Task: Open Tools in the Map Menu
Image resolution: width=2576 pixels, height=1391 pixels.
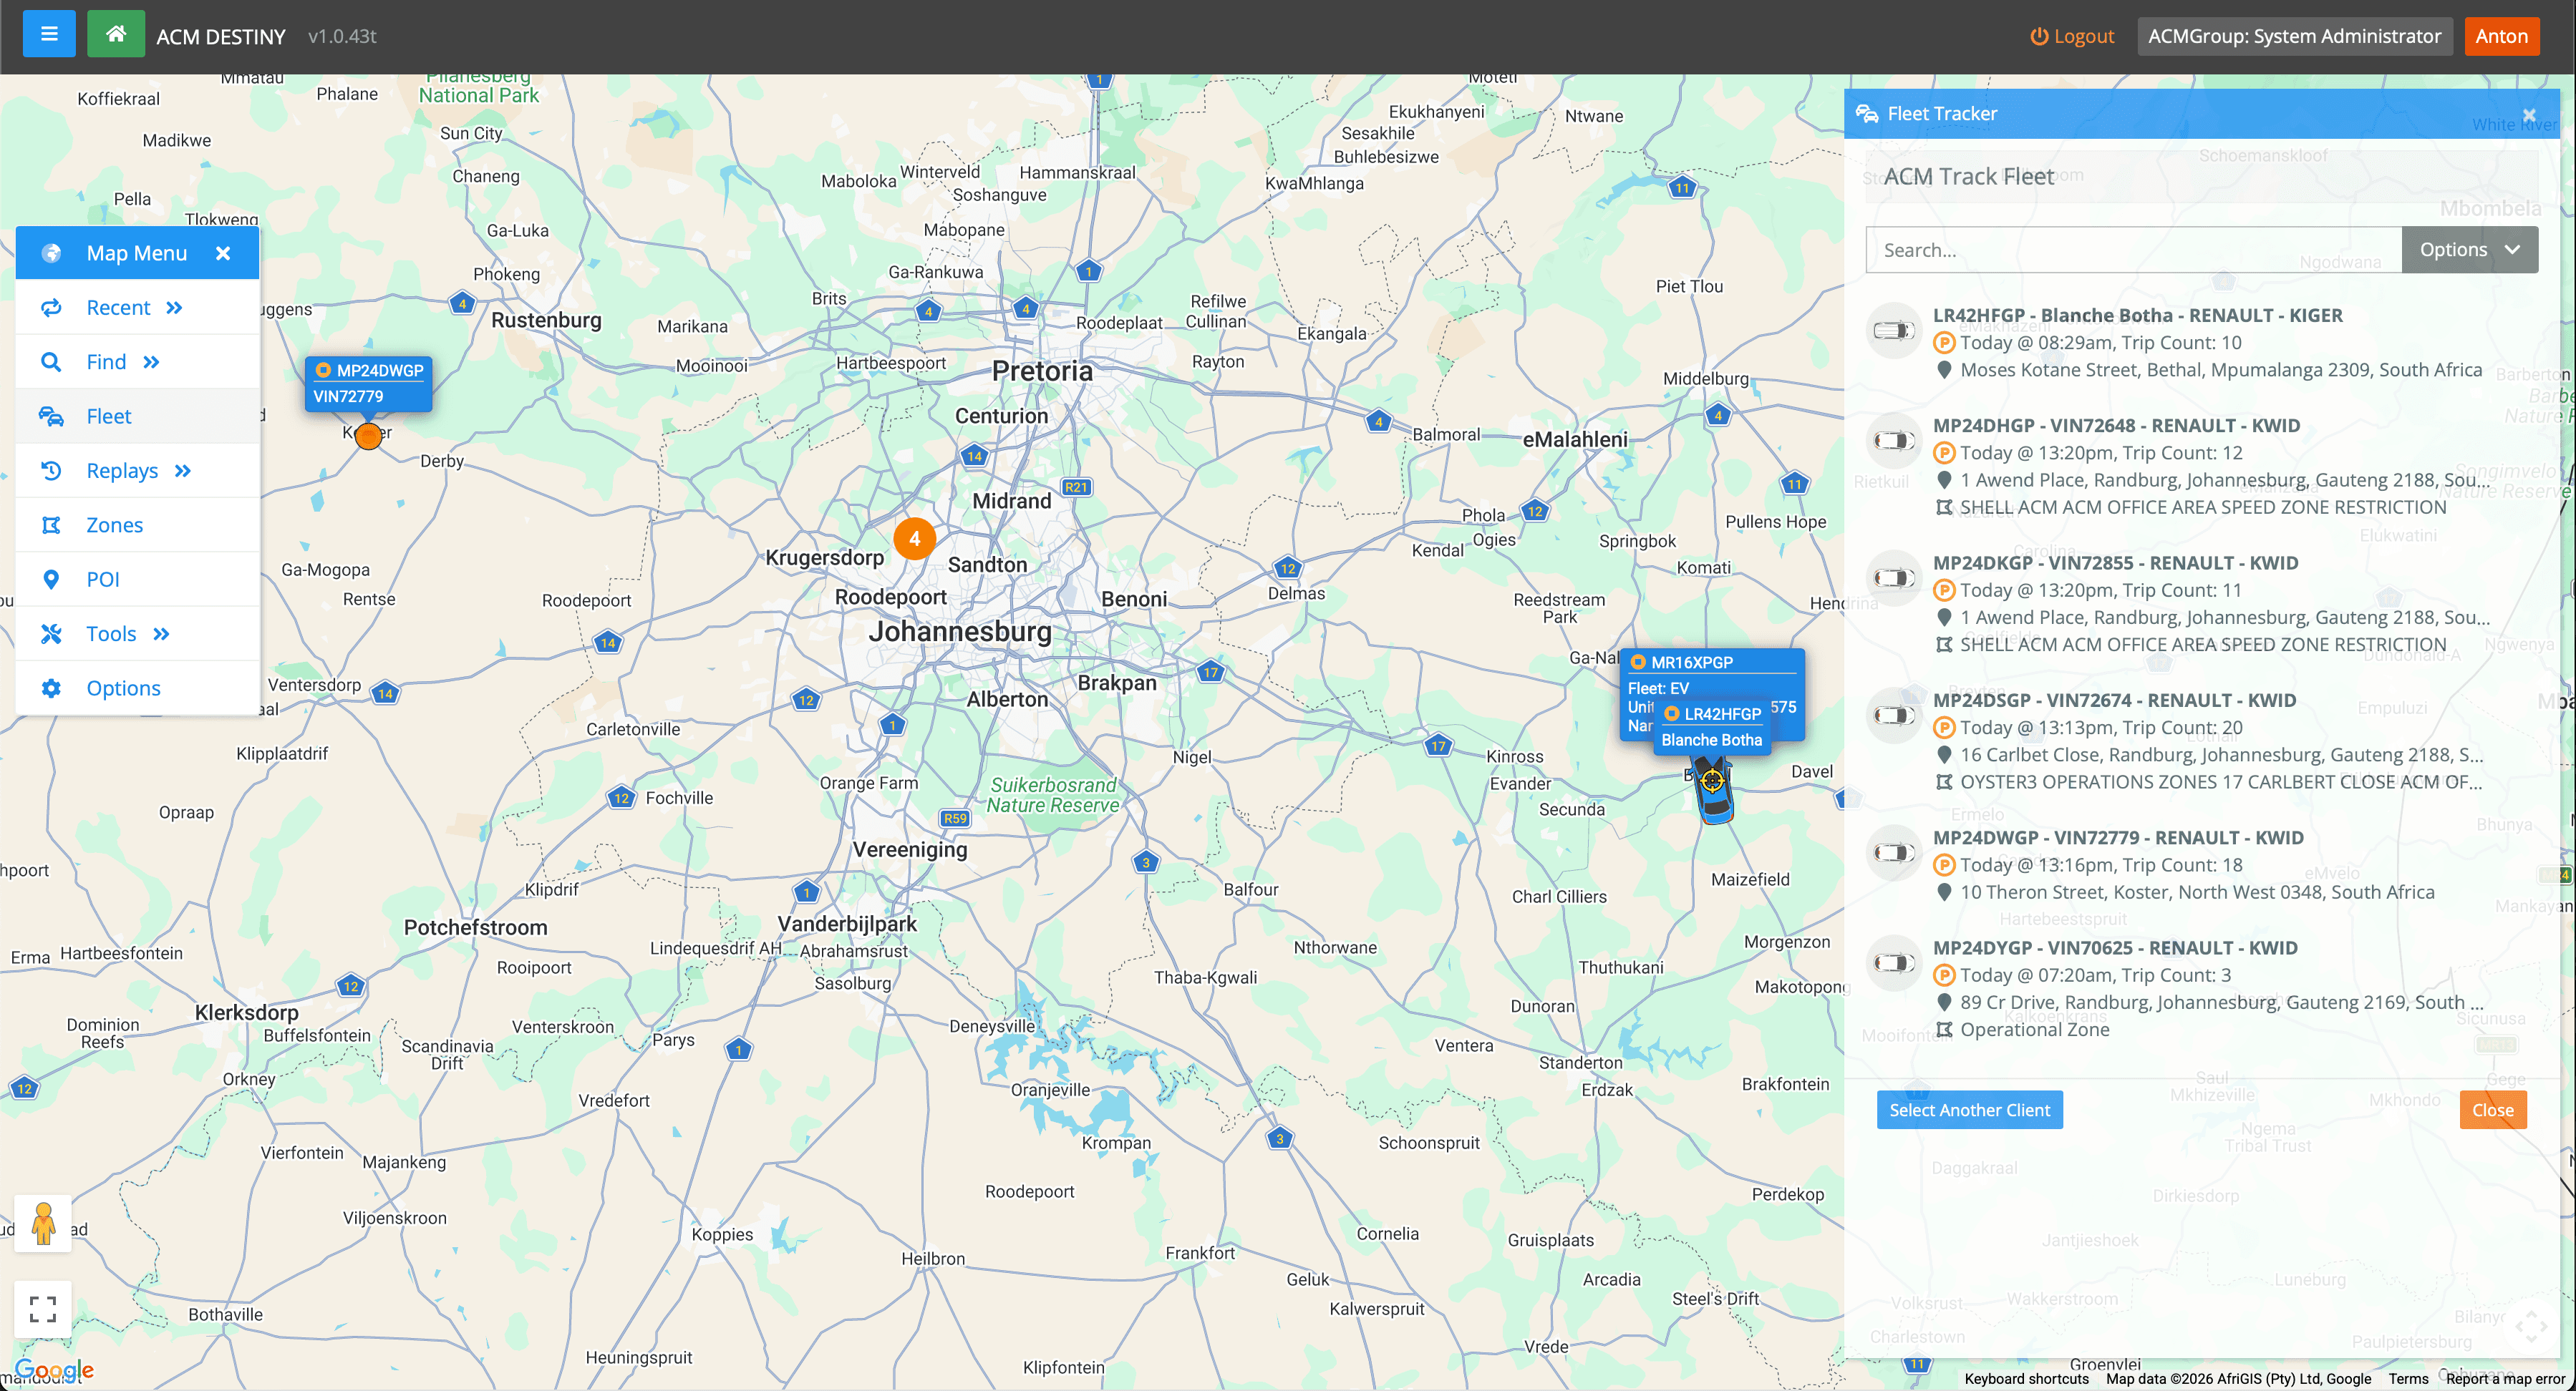Action: [138, 633]
